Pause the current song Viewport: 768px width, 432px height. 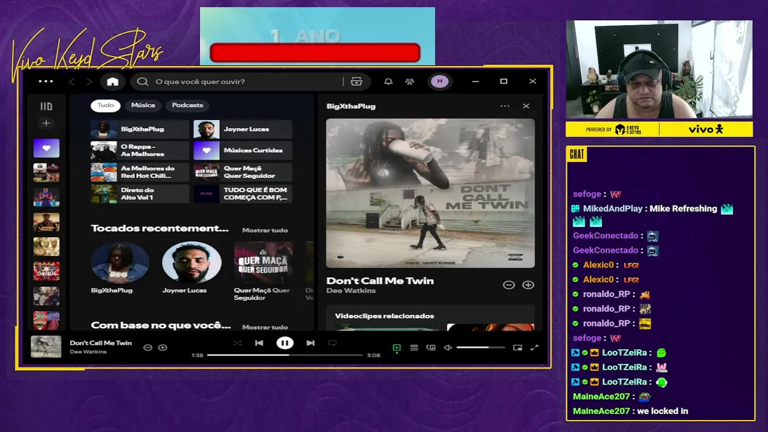(x=285, y=343)
